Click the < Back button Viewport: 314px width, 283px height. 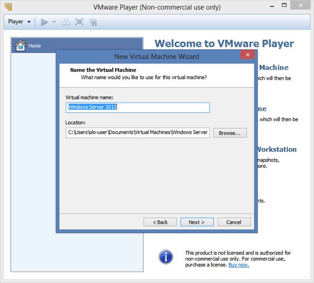[160, 222]
